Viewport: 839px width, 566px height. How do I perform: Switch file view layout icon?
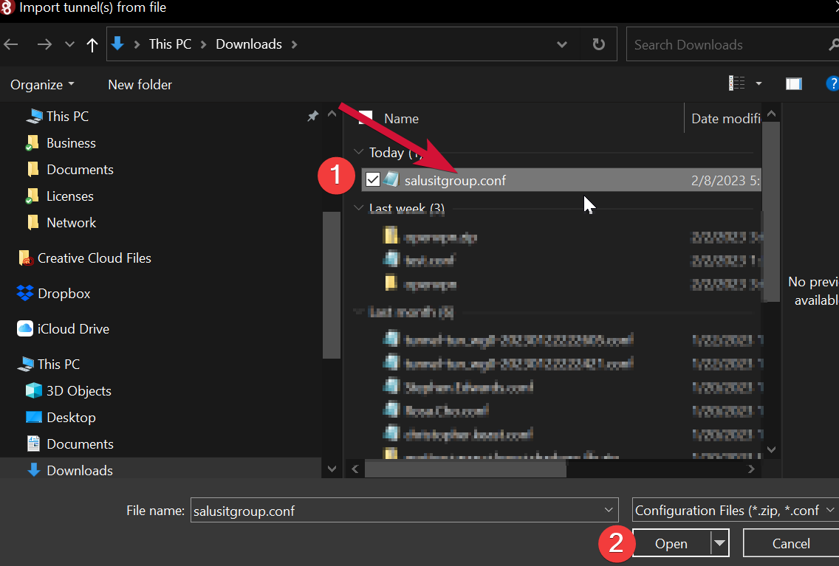tap(739, 83)
